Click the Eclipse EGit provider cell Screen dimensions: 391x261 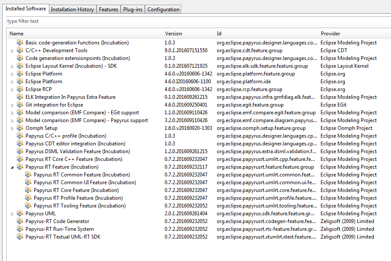(333, 105)
